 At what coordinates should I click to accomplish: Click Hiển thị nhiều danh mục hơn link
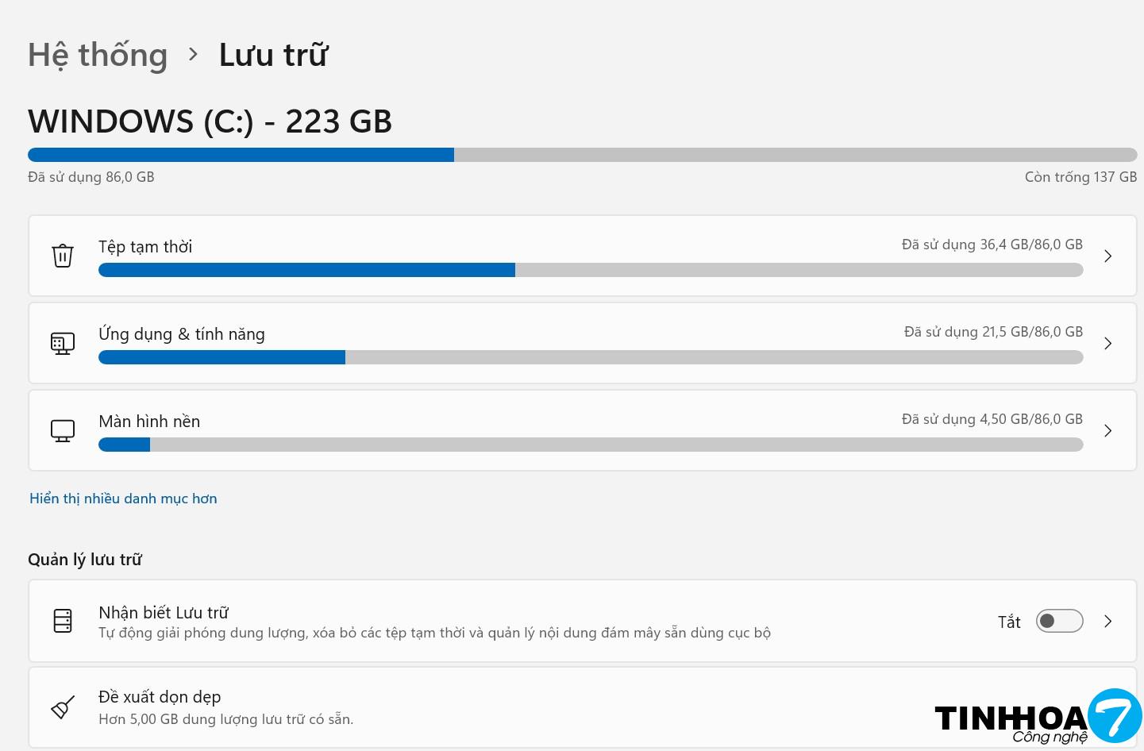click(x=123, y=499)
